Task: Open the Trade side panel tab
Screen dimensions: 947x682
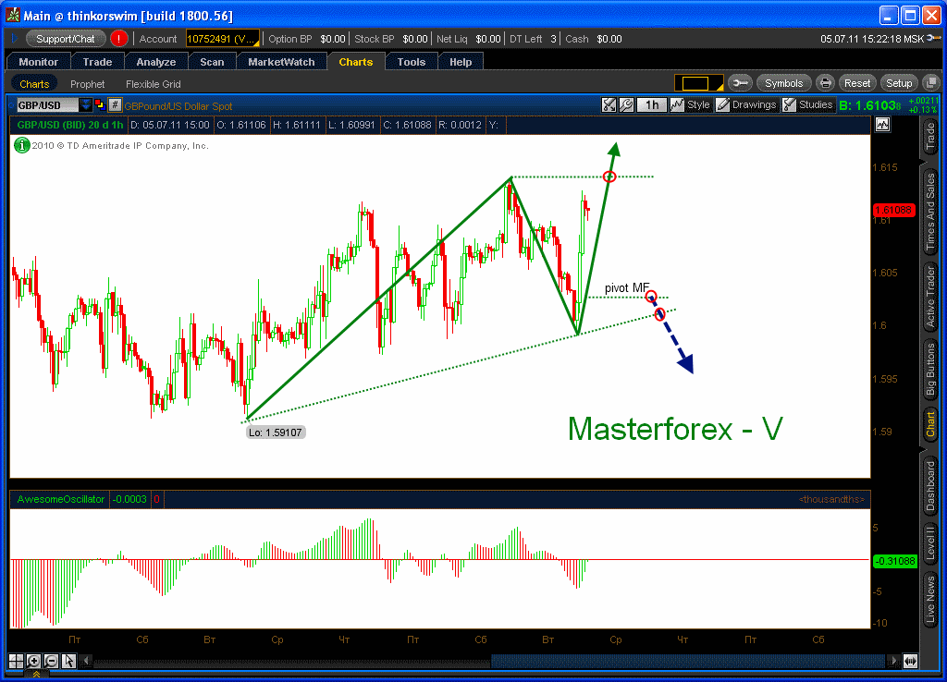Action: pos(930,137)
